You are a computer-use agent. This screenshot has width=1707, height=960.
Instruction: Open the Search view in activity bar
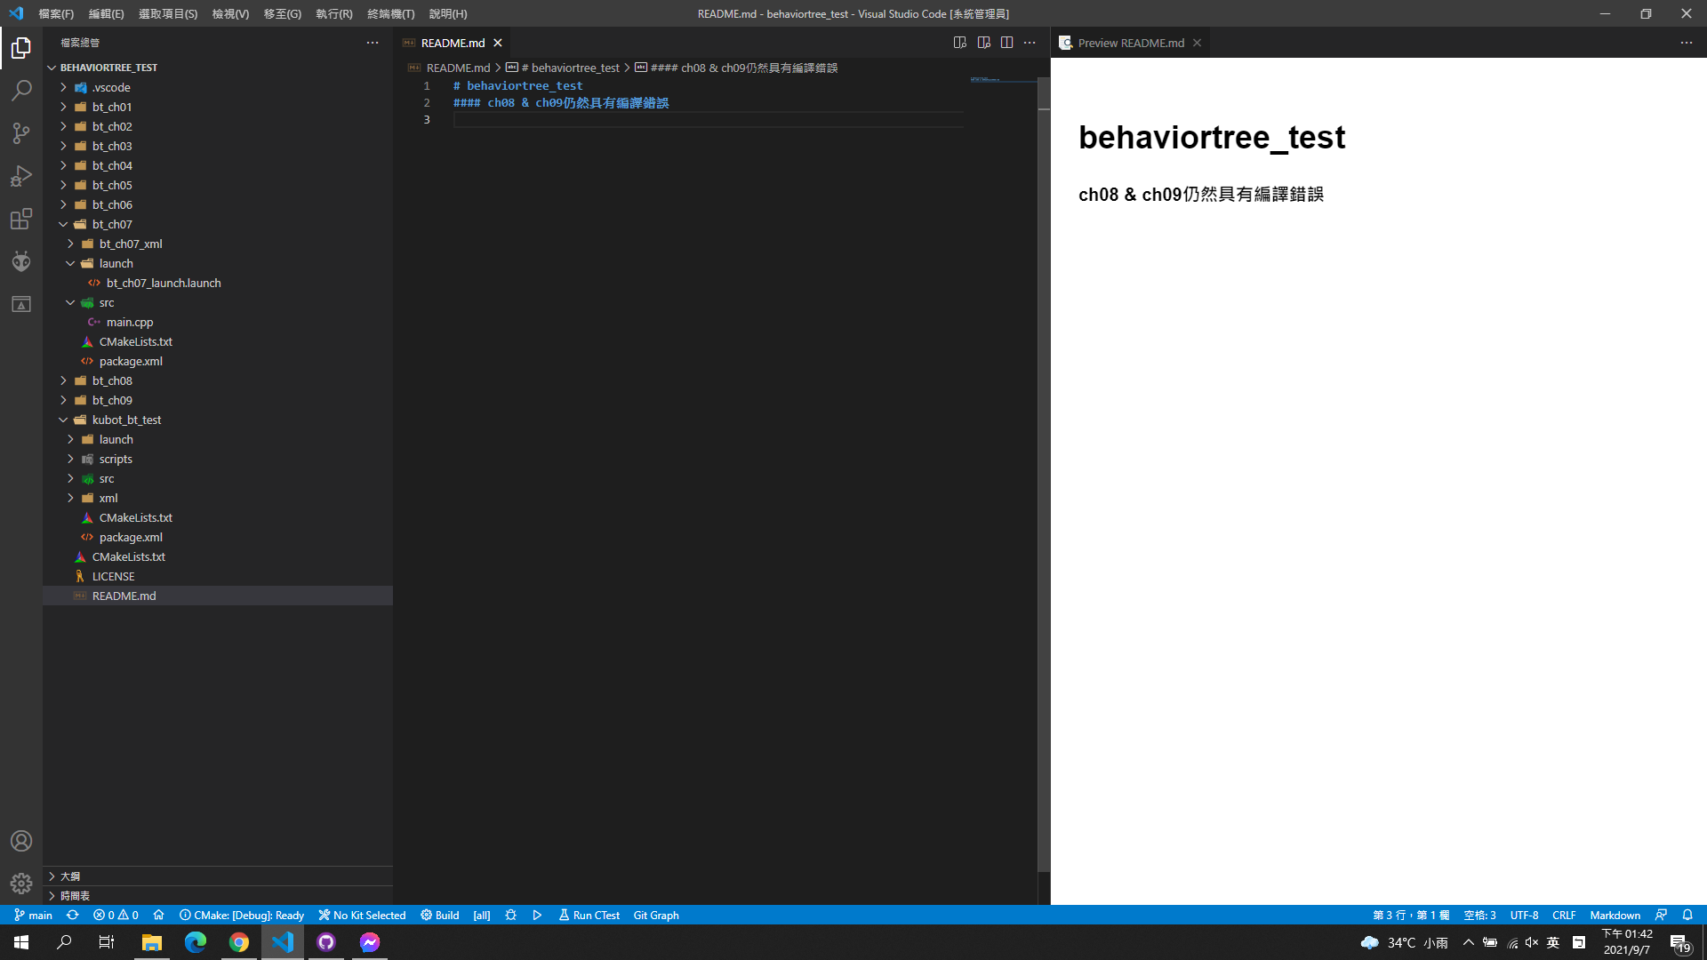(21, 90)
